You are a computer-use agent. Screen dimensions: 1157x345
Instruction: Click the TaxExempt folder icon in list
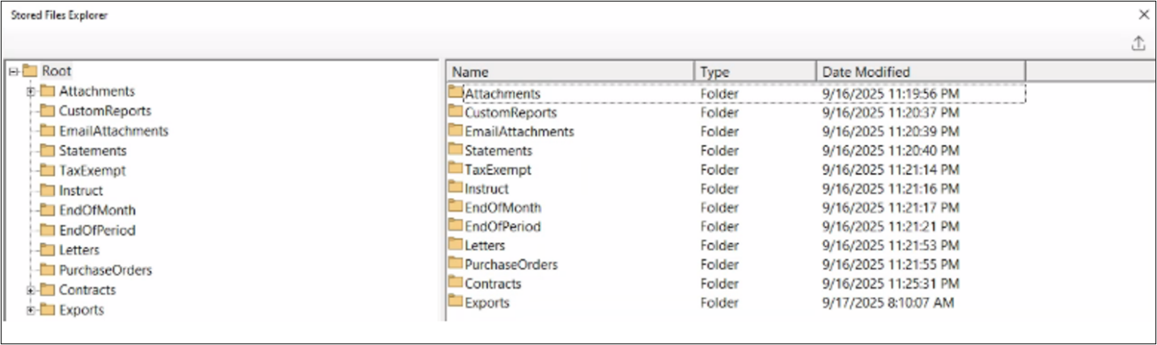click(x=456, y=169)
